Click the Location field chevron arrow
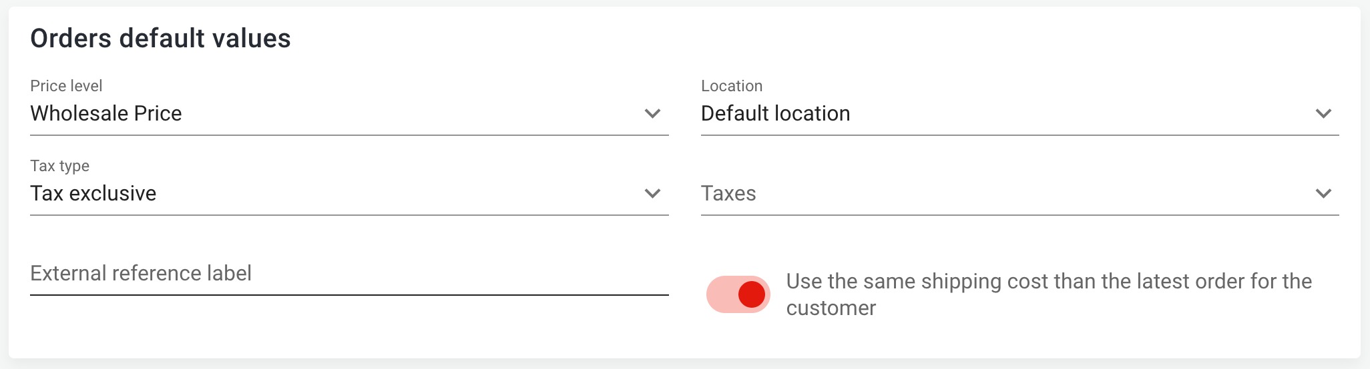The height and width of the screenshot is (369, 1370). coord(1323,114)
